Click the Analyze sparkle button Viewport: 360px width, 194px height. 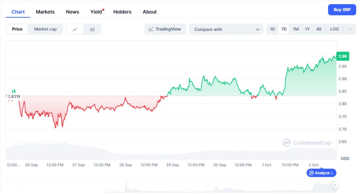321,173
